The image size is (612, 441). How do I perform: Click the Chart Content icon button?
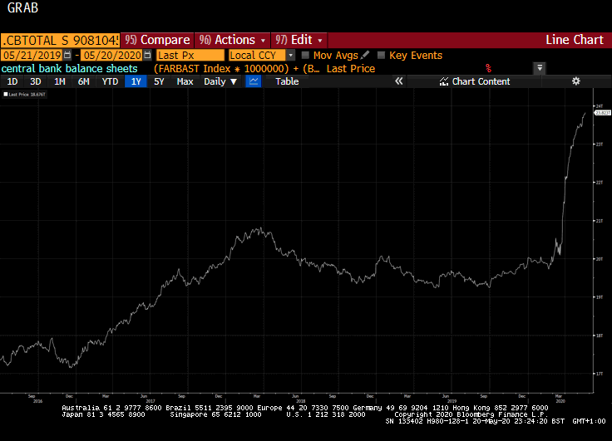475,81
